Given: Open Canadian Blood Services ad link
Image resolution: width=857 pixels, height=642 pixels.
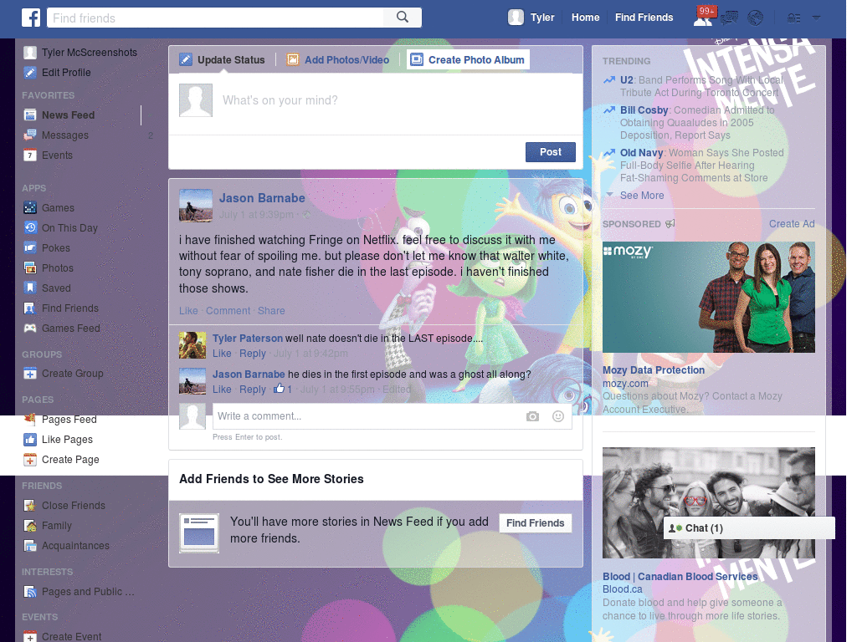Looking at the screenshot, I should pos(680,577).
